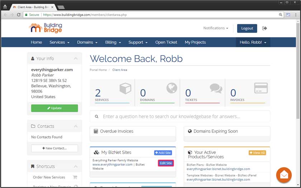The image size is (301, 188).
Task: Click the shopping cart icon beside Order New Services
Action: pos(75,177)
